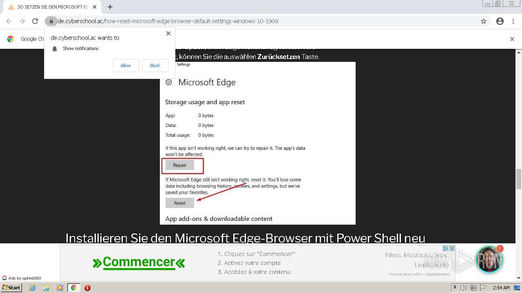Screen dimensions: 522x293
Task: Click the heading Installieren Sie den Microsoft Edge-Browser
Action: pyautogui.click(x=245, y=238)
